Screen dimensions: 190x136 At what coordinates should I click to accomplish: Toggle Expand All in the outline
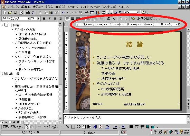click(110, 12)
